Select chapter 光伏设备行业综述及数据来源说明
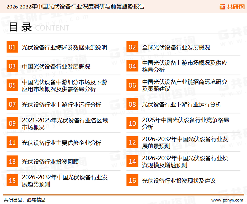Screen dimensions: 247x204 click(x=65, y=47)
